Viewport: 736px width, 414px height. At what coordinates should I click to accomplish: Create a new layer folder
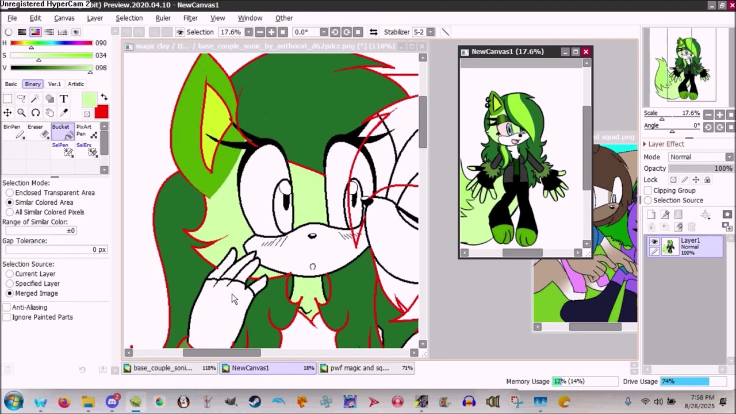point(678,214)
